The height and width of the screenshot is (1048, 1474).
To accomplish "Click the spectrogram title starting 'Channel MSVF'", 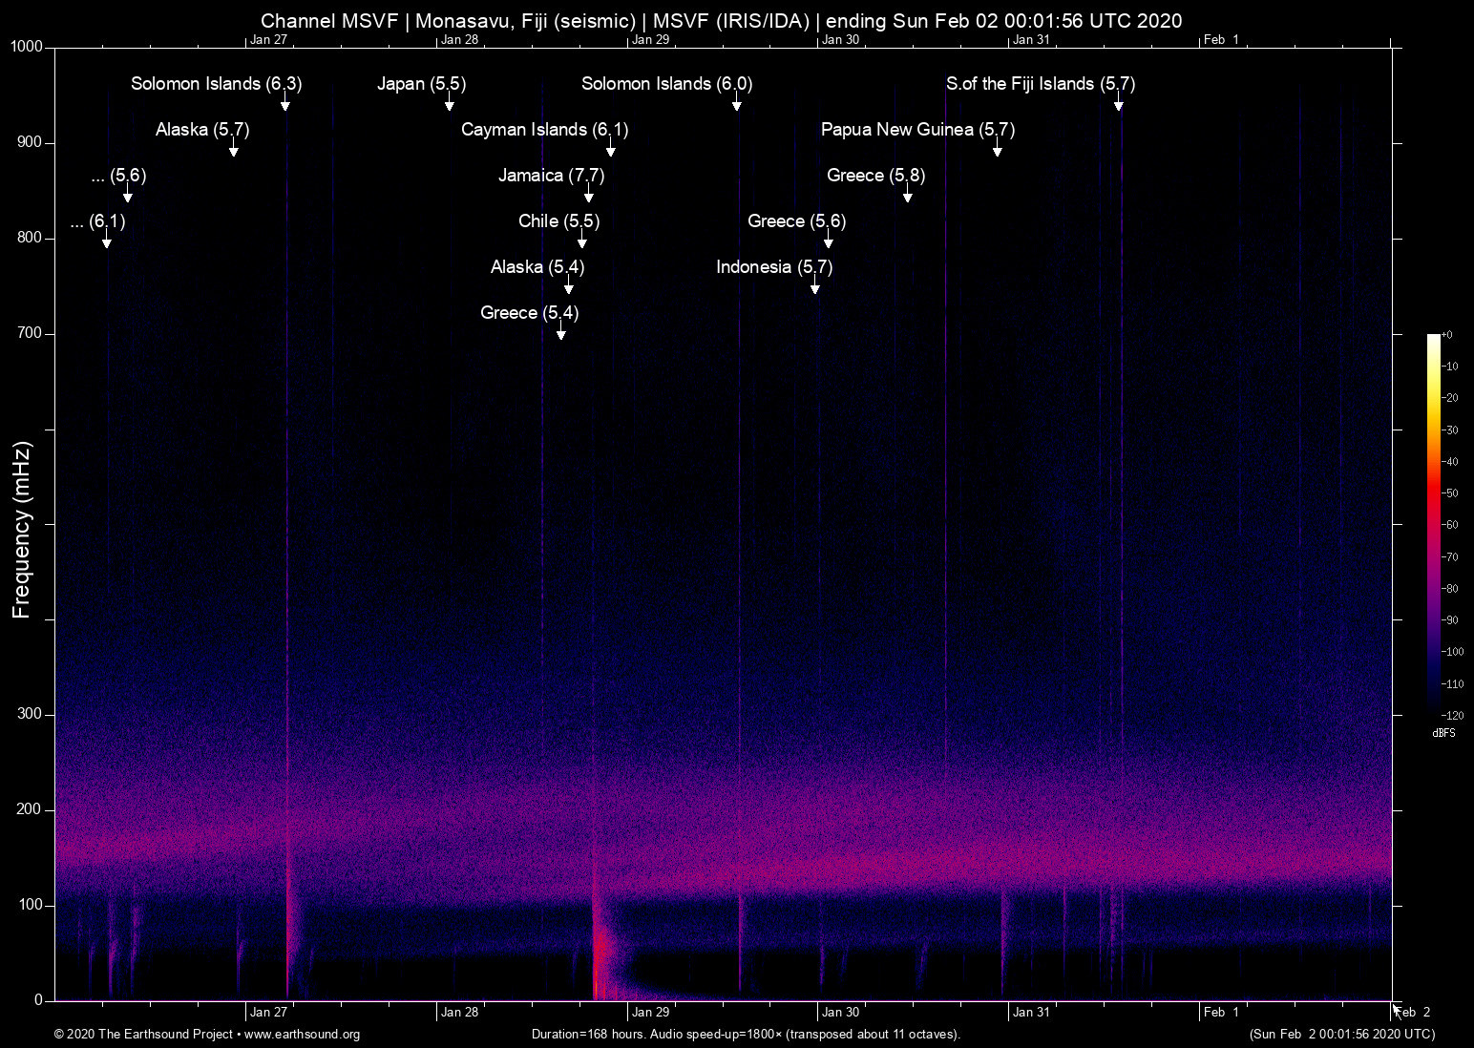I will click(x=722, y=21).
